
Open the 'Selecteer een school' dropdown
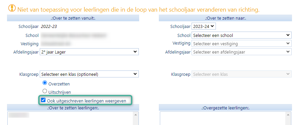242,35
